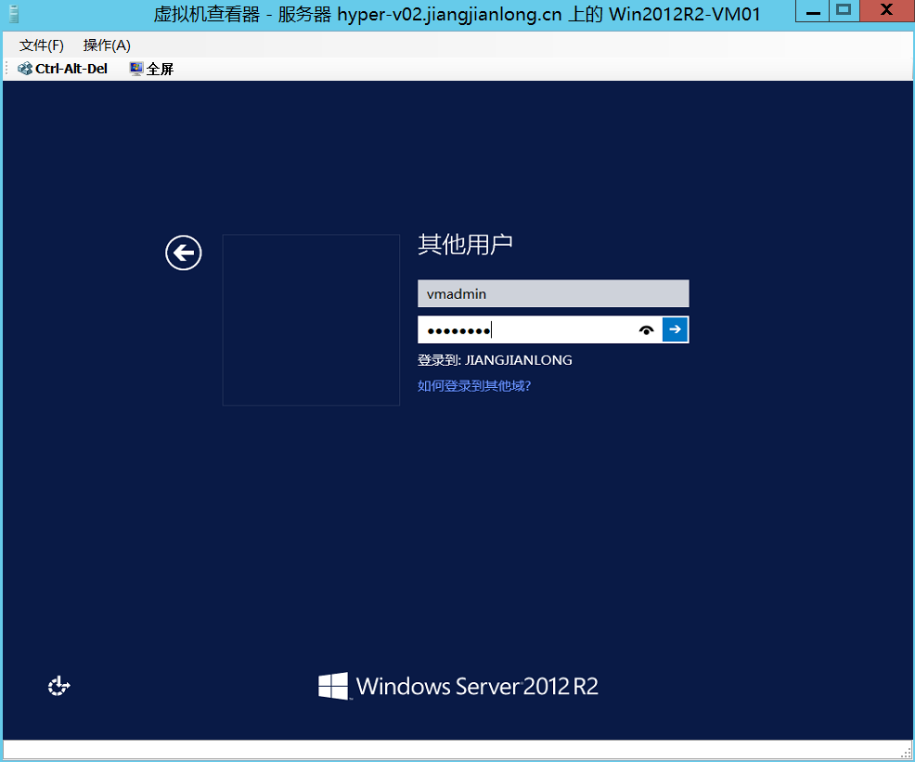Click the 登录到: JIANGJIANLONG text
This screenshot has width=915, height=762.
point(495,360)
